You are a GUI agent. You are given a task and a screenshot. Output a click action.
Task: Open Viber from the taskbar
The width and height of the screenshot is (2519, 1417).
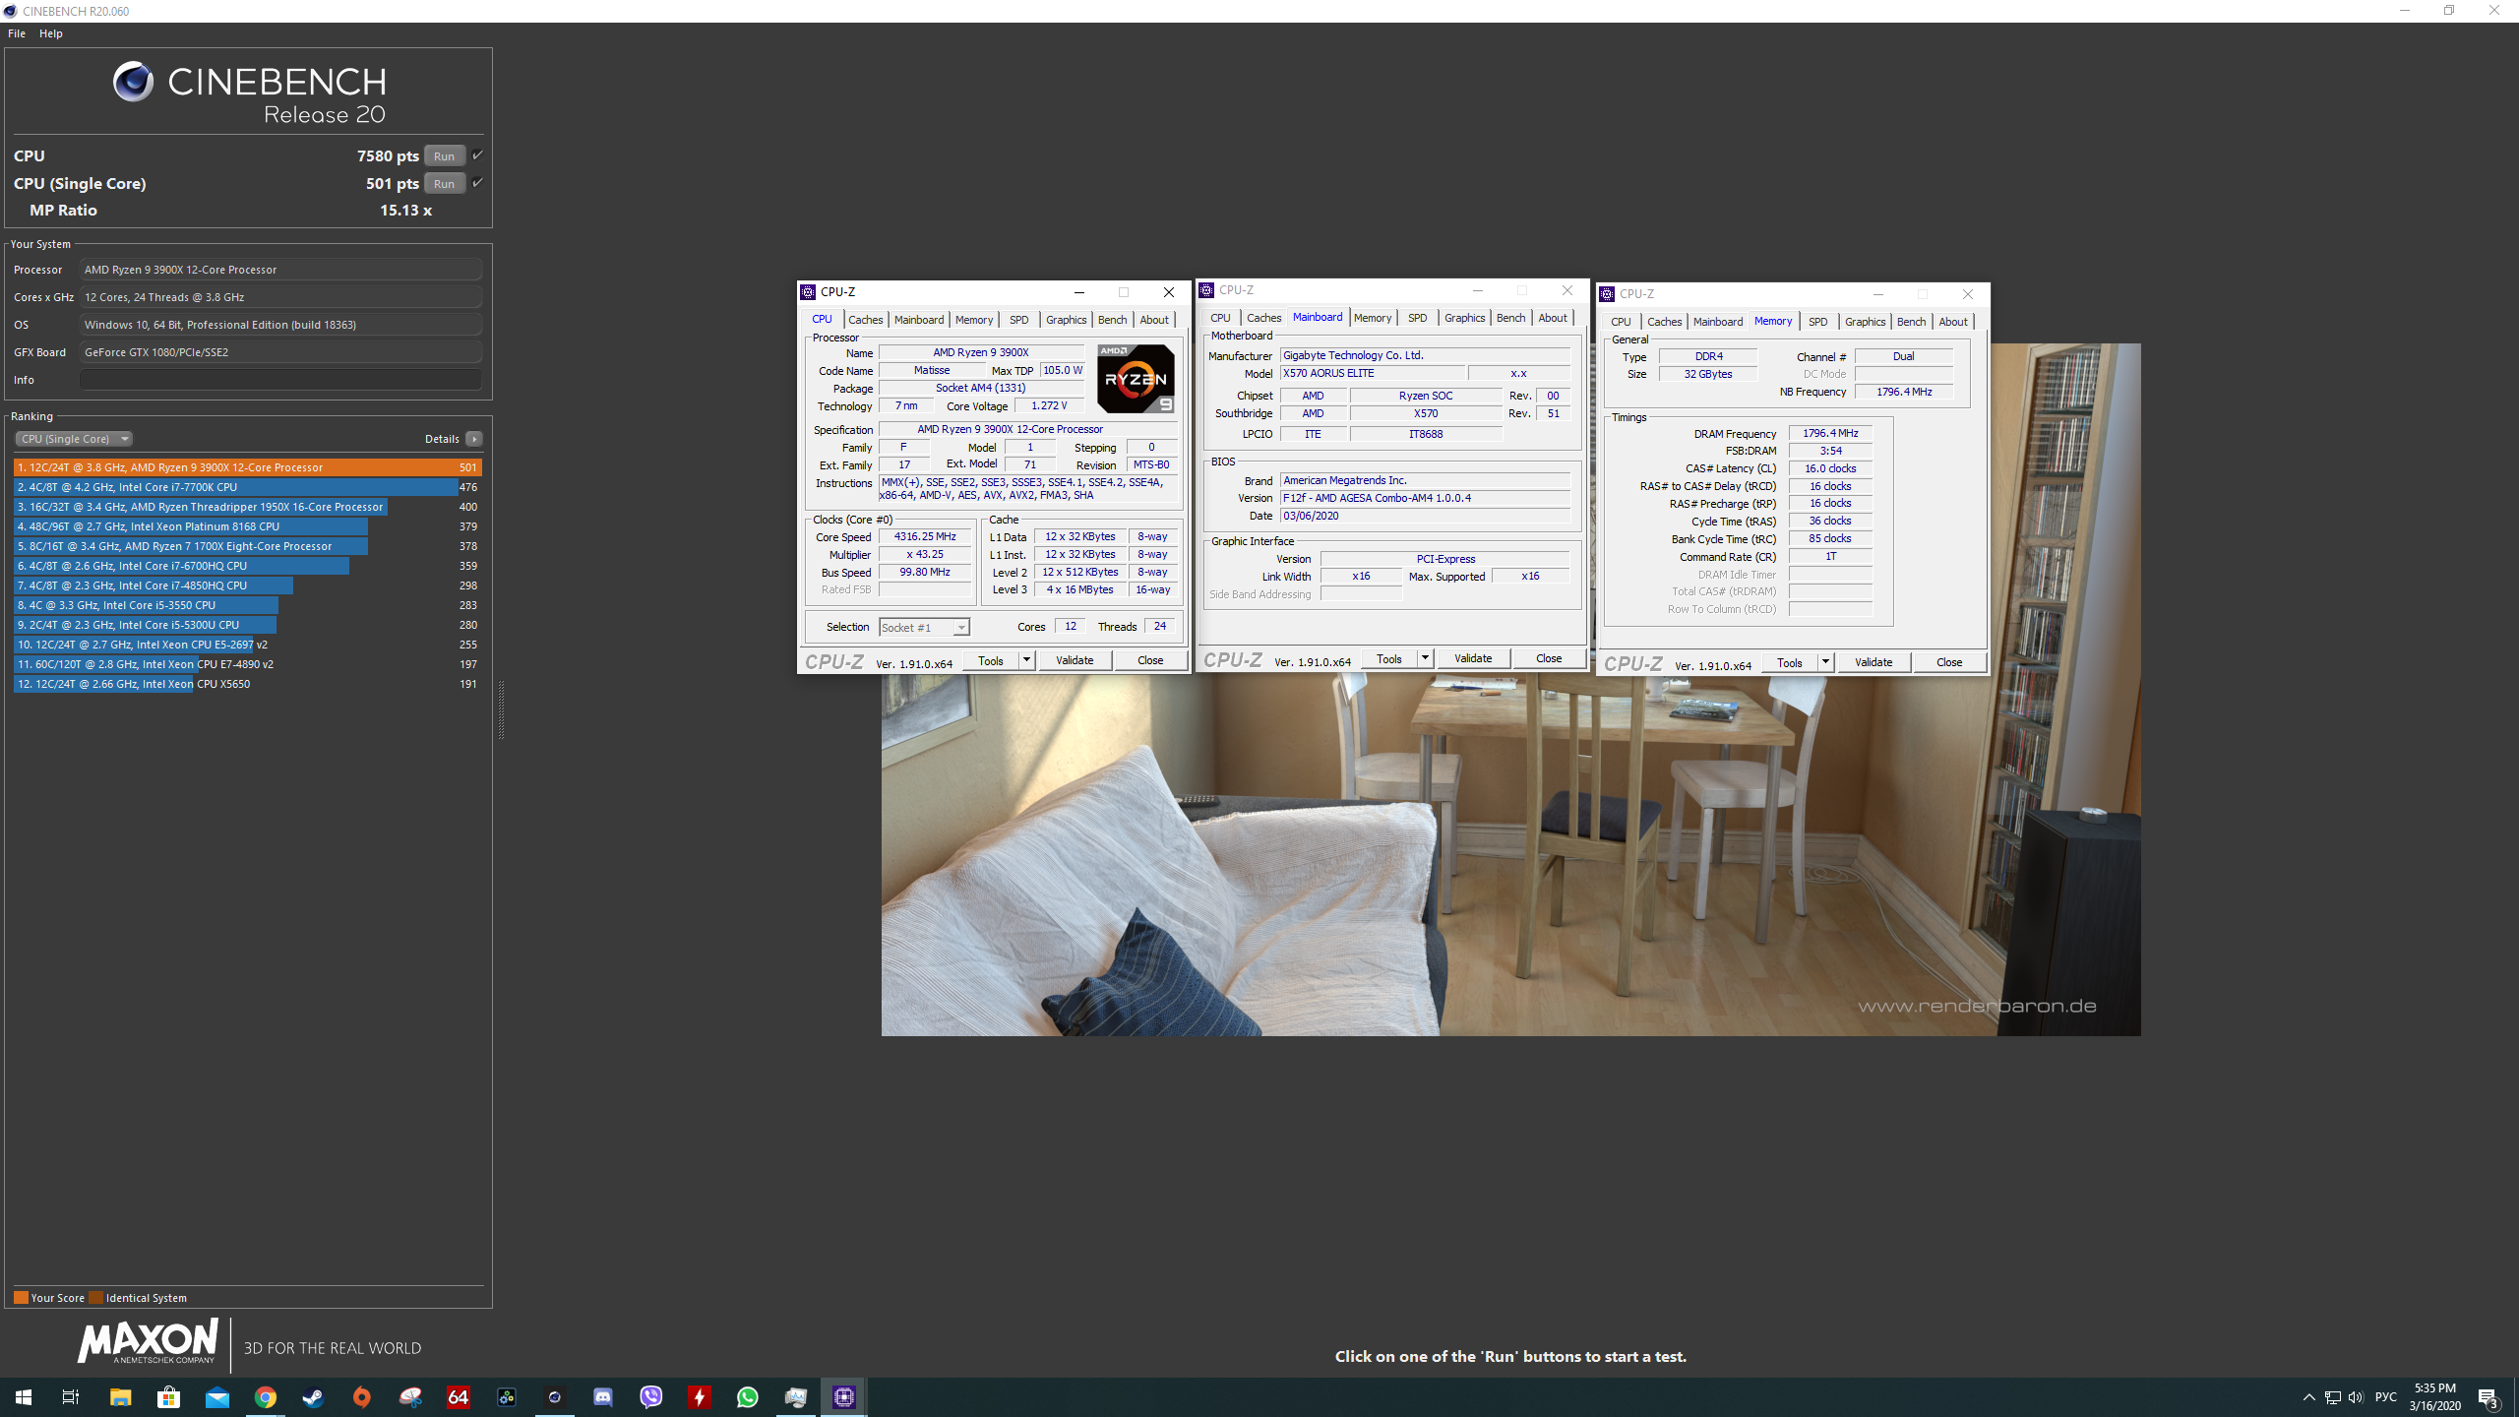650,1397
